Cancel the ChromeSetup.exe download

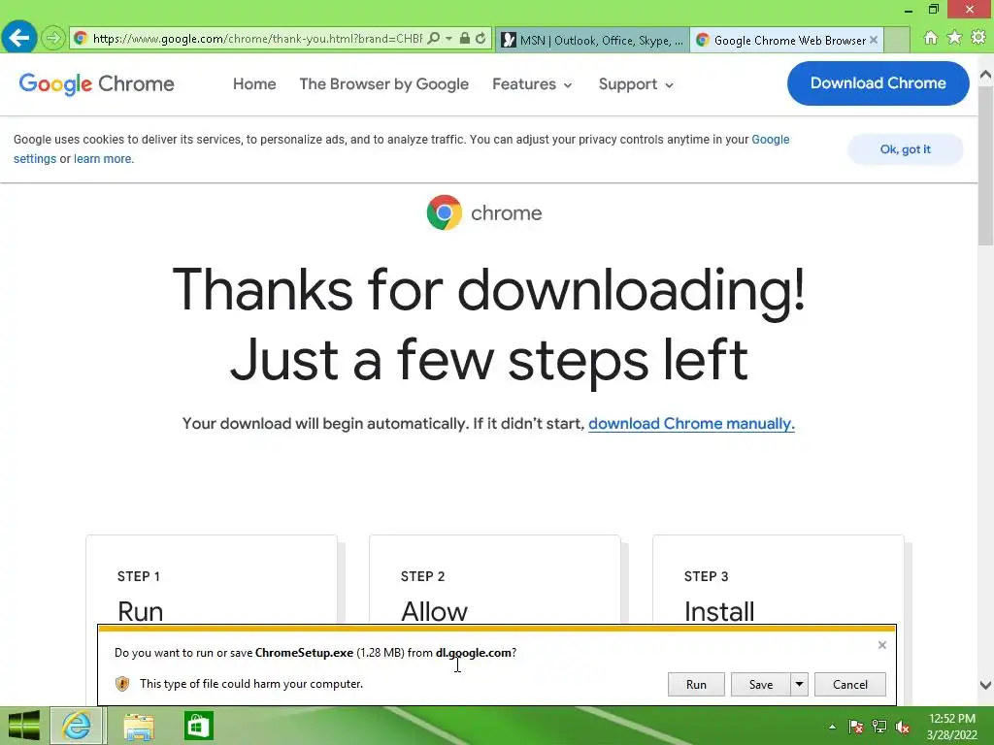click(850, 684)
